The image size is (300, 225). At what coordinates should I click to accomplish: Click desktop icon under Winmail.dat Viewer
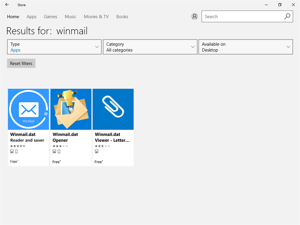tap(97, 151)
